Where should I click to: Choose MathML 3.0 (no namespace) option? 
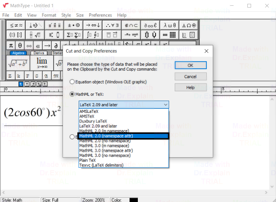[x=124, y=155]
